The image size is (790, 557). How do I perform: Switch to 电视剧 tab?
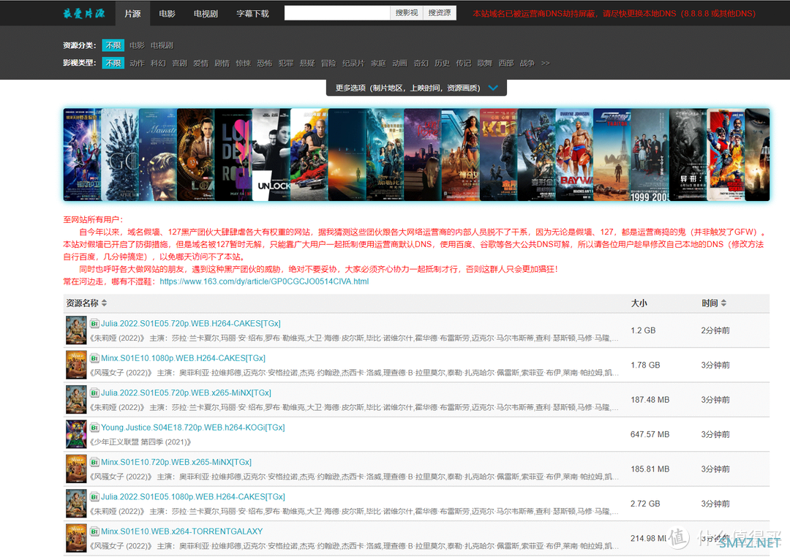coord(206,13)
